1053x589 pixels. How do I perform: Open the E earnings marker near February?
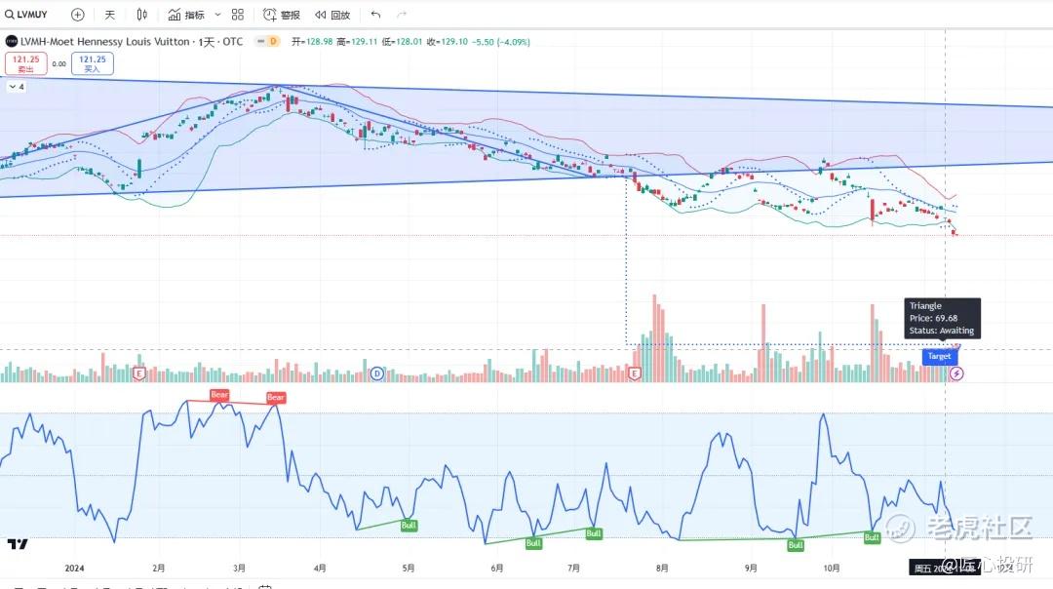(x=139, y=373)
